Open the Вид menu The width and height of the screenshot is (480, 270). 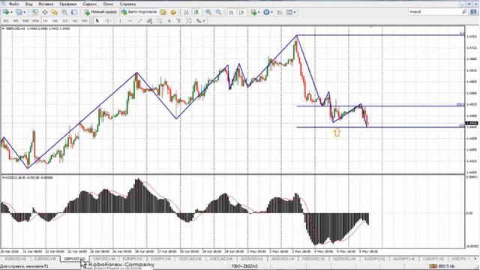(28, 4)
